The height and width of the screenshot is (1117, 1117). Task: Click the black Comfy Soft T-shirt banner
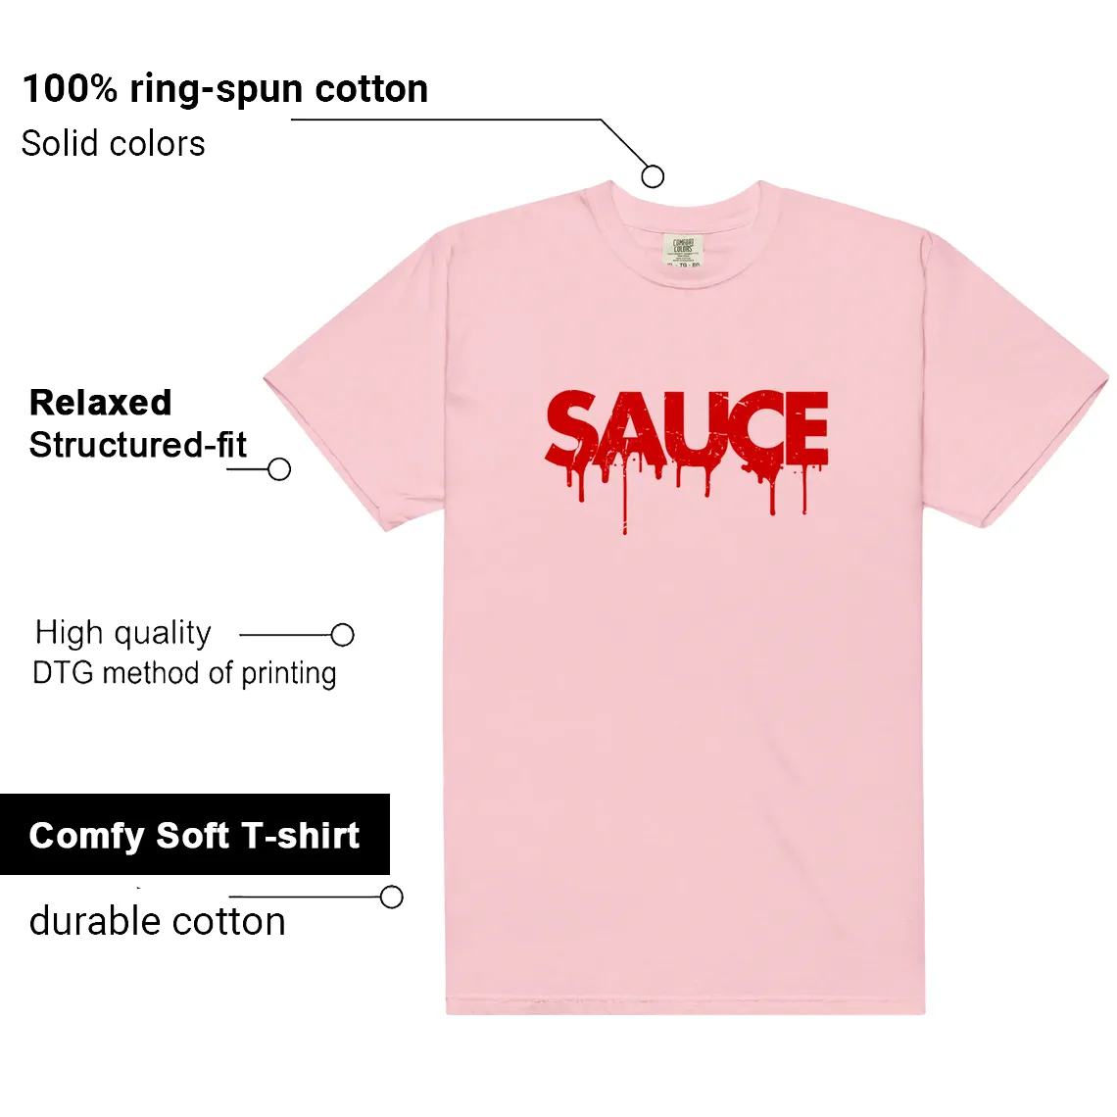coord(194,834)
